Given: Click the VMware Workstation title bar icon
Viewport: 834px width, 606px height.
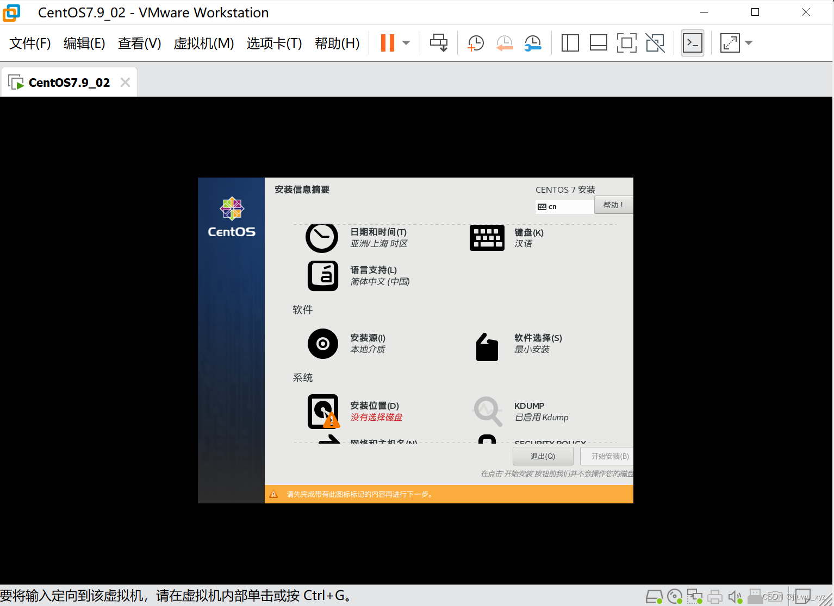Looking at the screenshot, I should [11, 12].
